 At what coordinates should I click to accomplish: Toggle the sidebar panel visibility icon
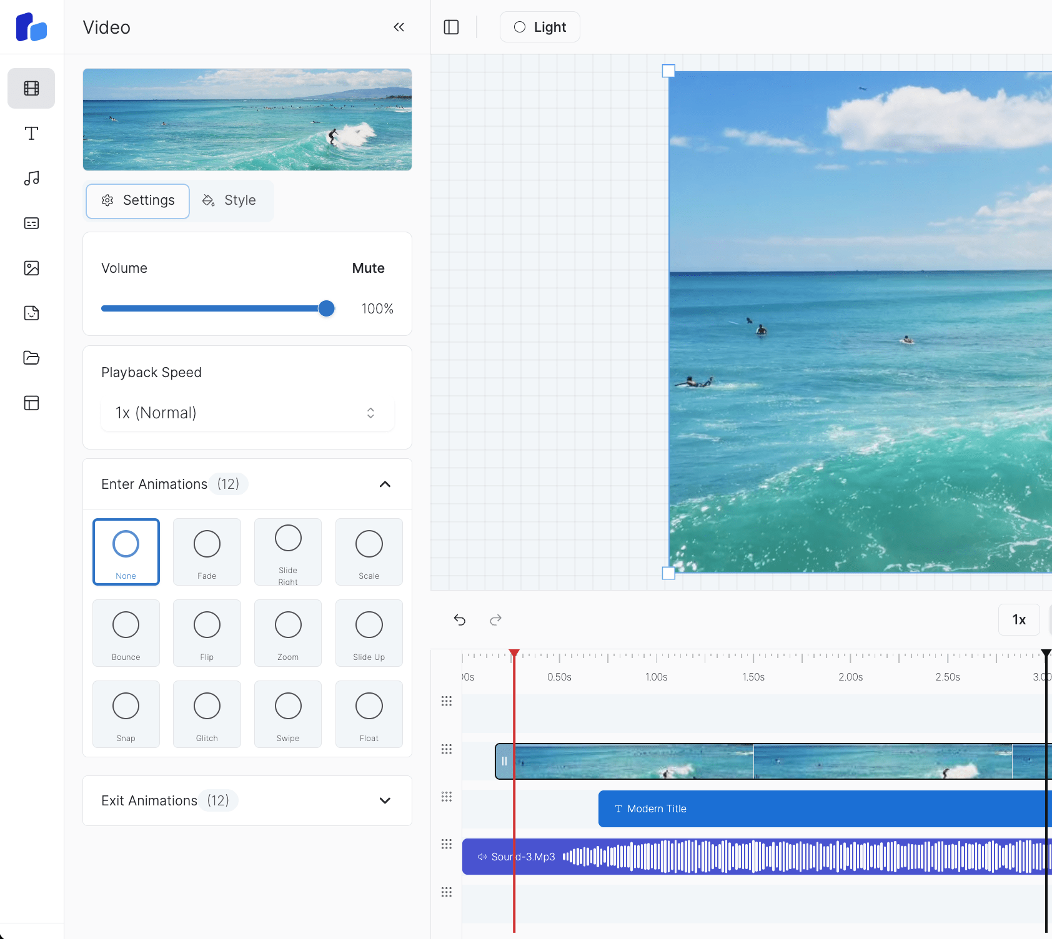tap(451, 27)
